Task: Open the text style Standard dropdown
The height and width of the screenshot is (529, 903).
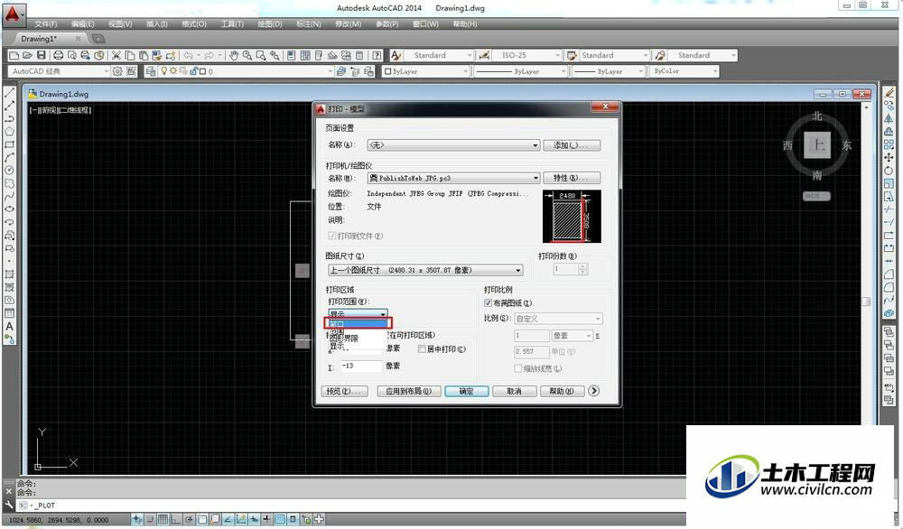Action: coord(440,55)
